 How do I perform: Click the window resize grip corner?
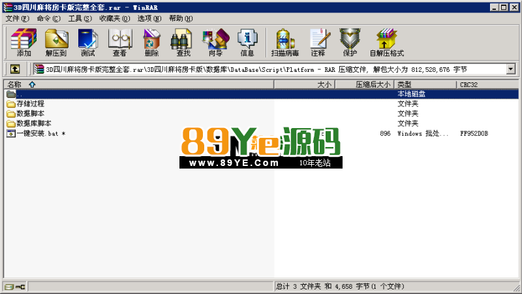(516, 289)
